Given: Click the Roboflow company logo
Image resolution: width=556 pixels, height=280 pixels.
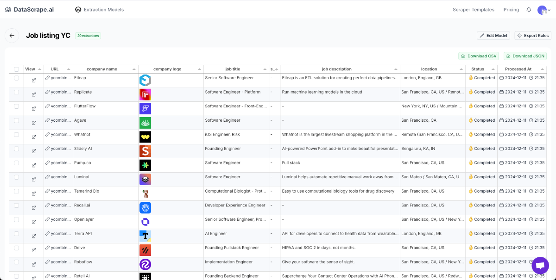Looking at the screenshot, I should click(x=145, y=264).
